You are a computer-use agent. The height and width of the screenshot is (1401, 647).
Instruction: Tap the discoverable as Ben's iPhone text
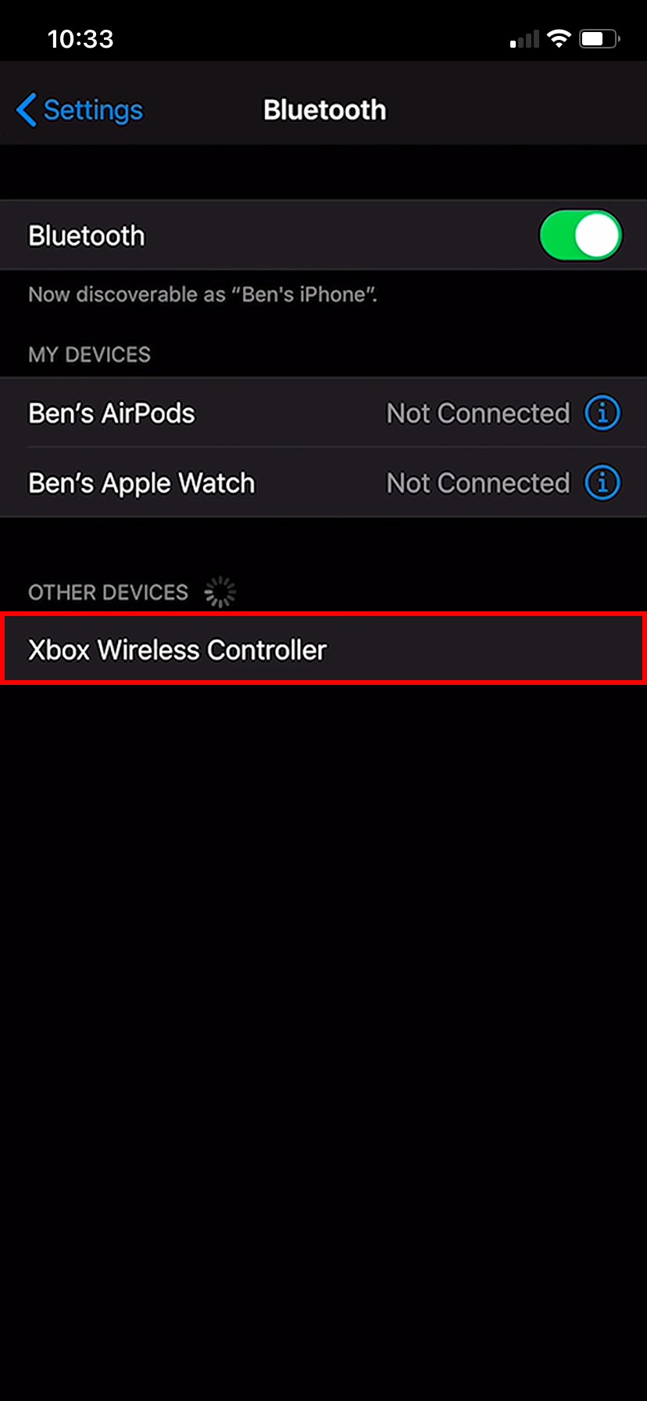tap(202, 295)
